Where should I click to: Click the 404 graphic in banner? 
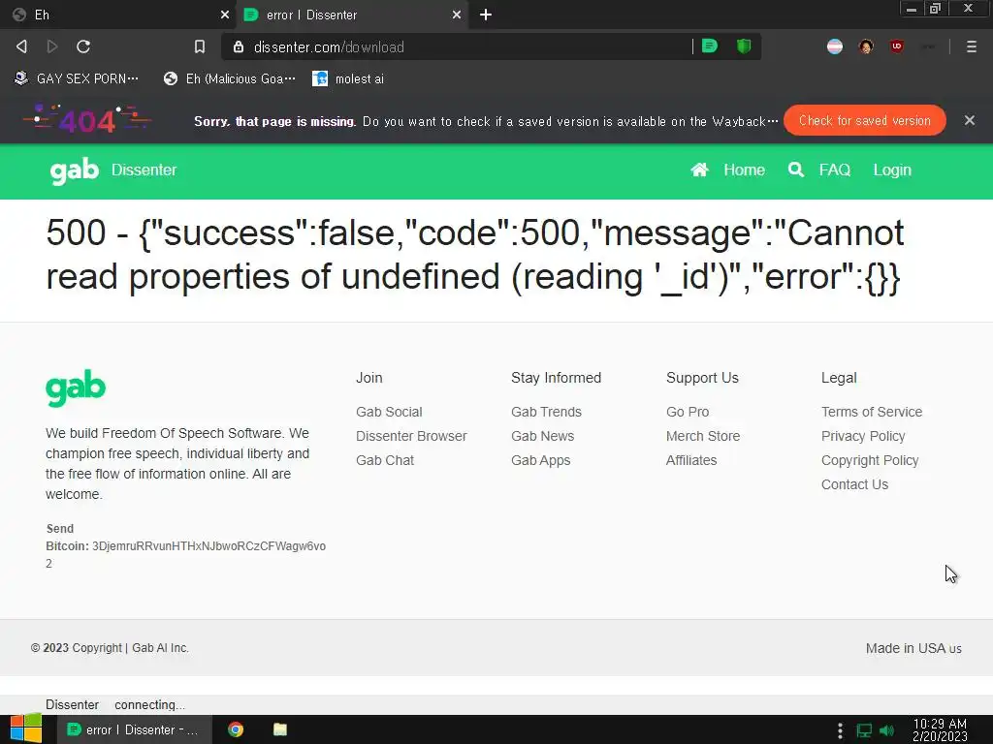click(87, 119)
